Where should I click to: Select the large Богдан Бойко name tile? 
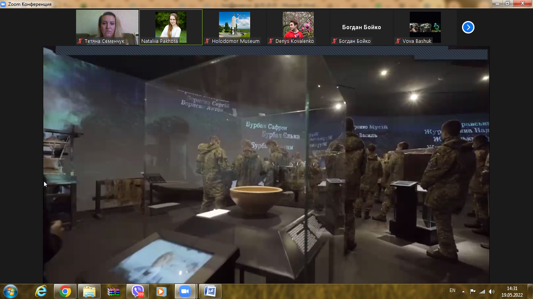coord(362,27)
